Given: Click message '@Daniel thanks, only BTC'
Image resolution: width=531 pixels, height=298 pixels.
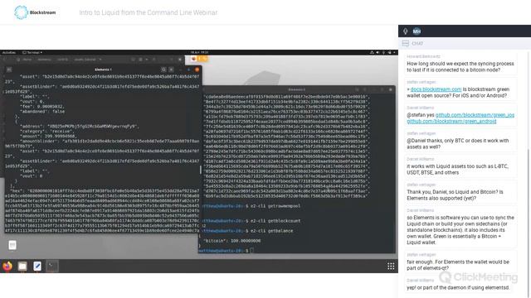Looking at the screenshot, I should pos(457,143).
